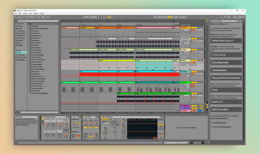Toggle the yellow Automation Arm button
Image resolution: width=260 pixels, height=154 pixels.
[x=109, y=17]
